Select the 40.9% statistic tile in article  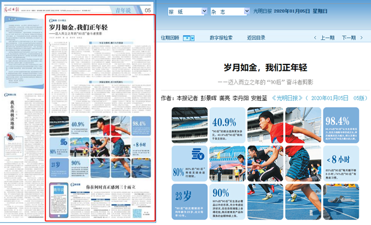click(227, 125)
